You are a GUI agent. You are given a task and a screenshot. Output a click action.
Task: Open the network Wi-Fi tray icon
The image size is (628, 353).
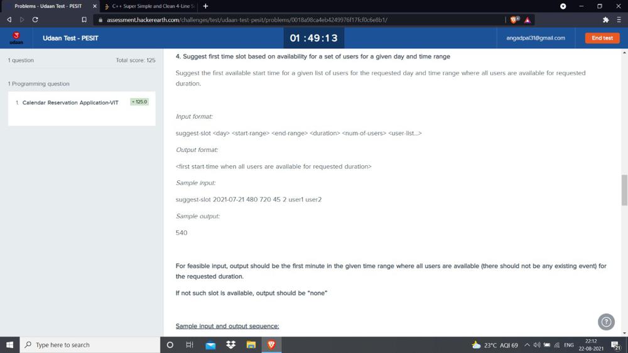[556, 345]
